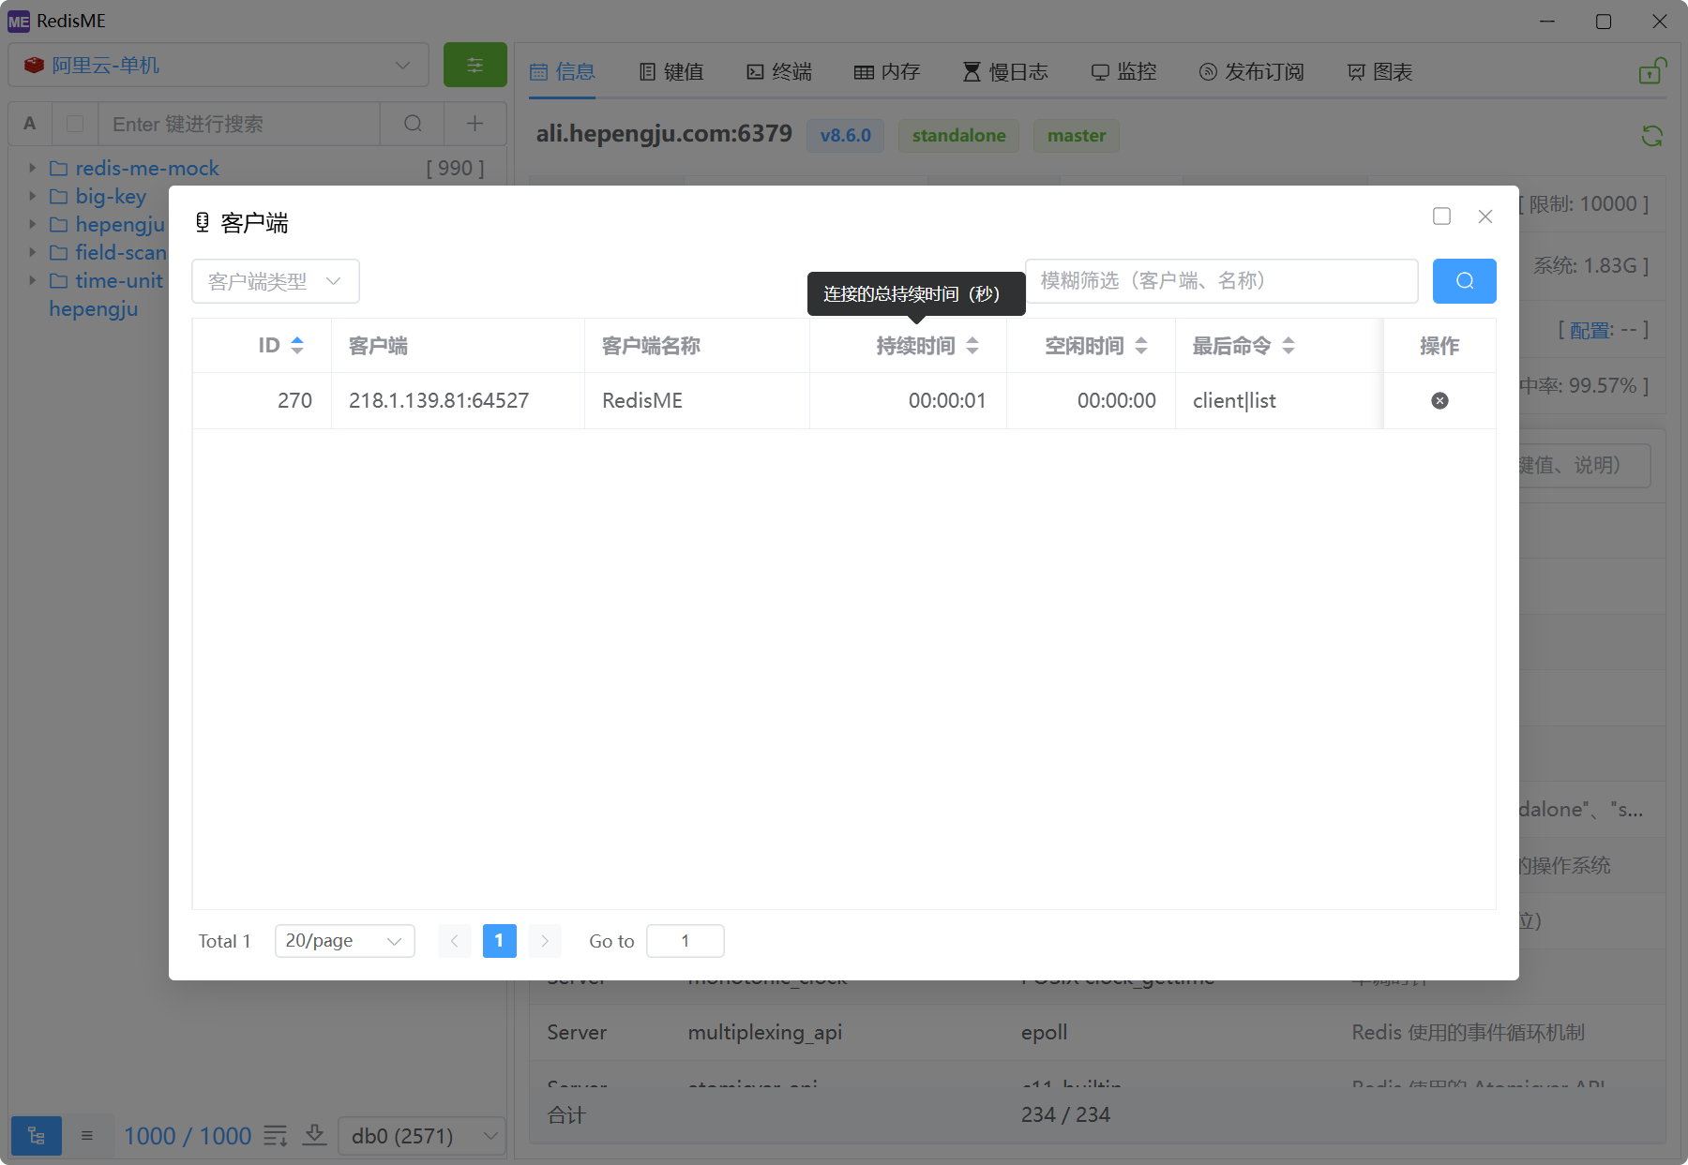Open the 20/page page size dropdown
The width and height of the screenshot is (1688, 1165).
pos(344,941)
